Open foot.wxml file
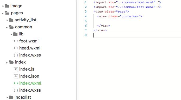 coord(29,41)
